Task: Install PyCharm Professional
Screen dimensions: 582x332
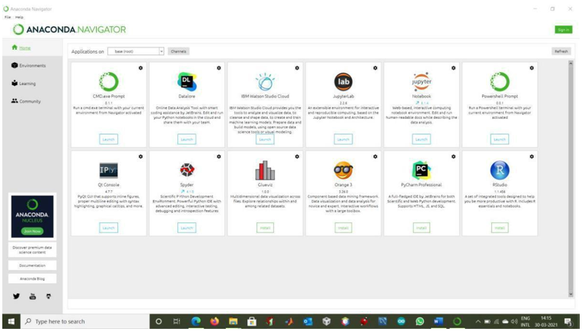Action: click(422, 228)
